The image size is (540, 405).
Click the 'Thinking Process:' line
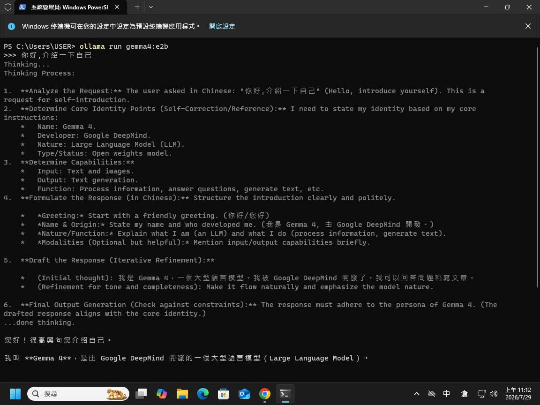[x=39, y=73]
